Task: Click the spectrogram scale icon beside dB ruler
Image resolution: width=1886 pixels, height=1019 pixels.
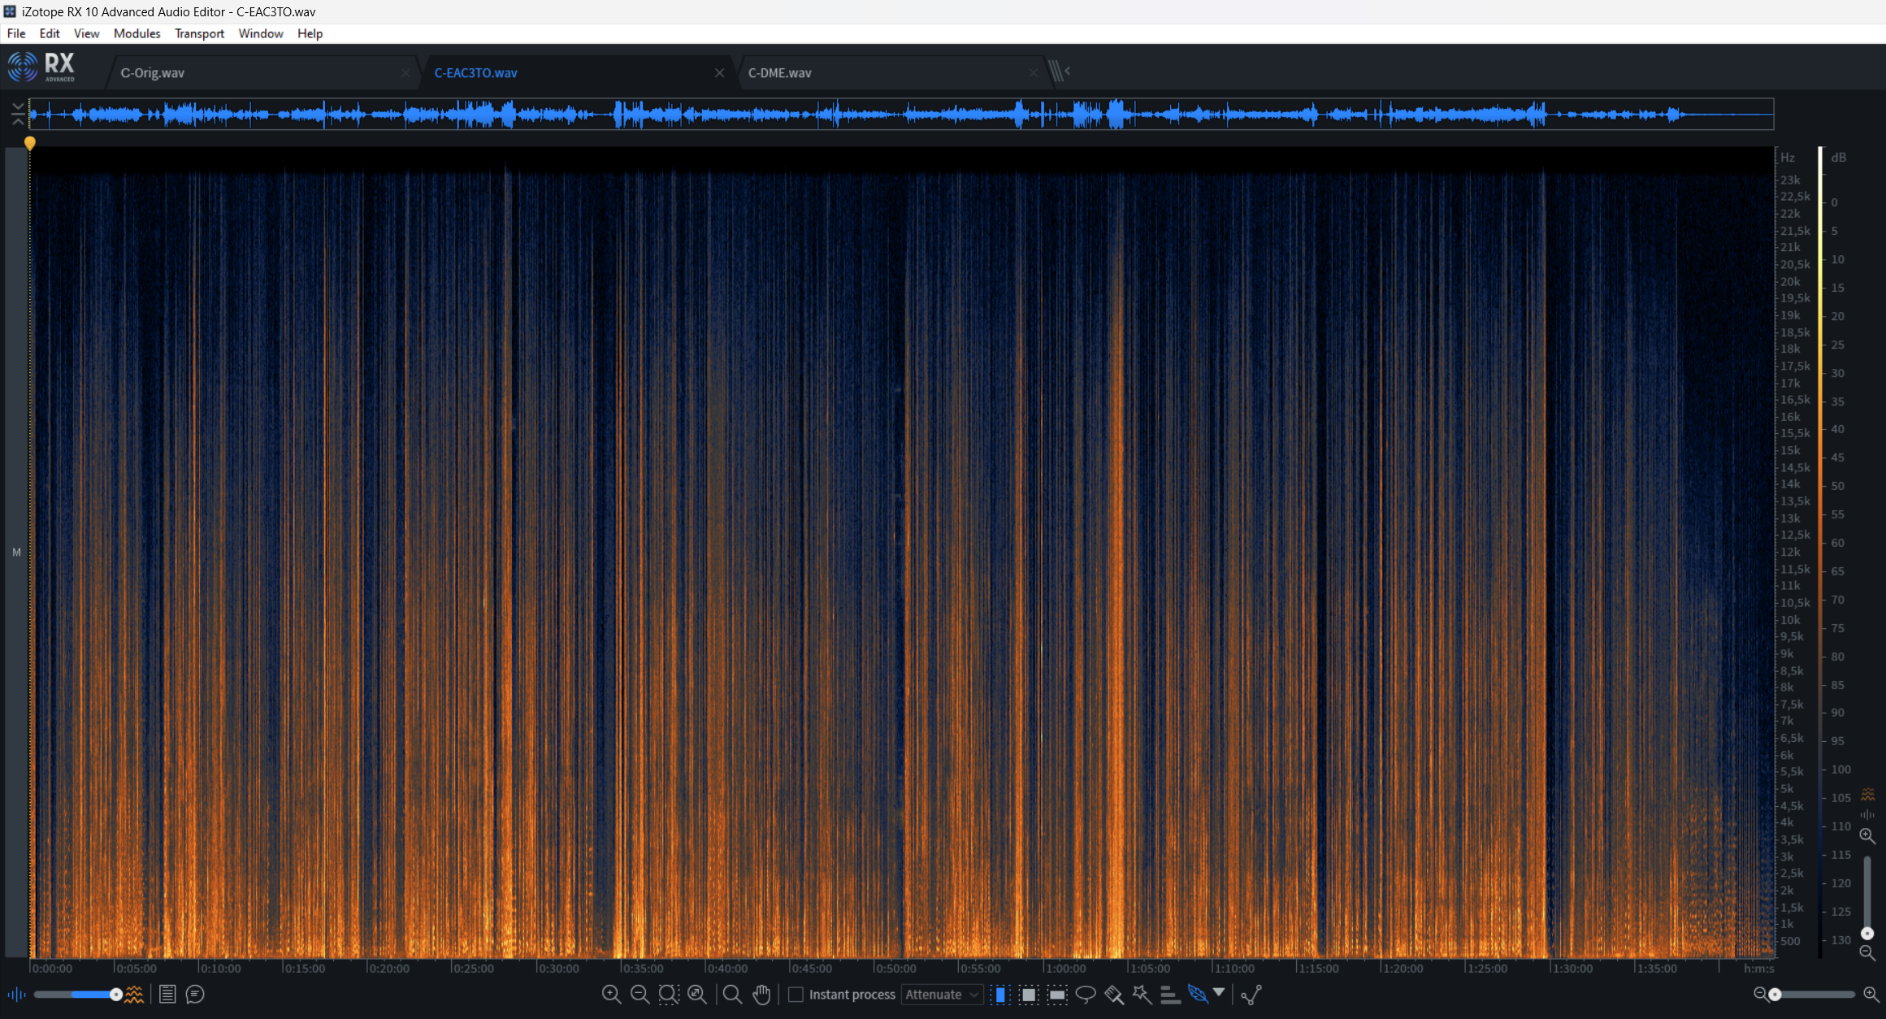Action: coord(1868,794)
